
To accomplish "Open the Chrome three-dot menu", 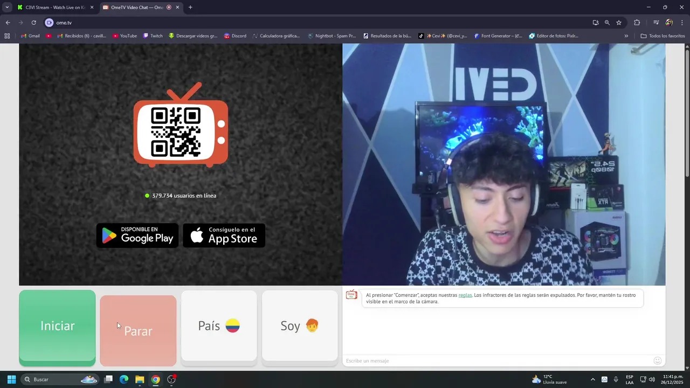I will pos(681,23).
